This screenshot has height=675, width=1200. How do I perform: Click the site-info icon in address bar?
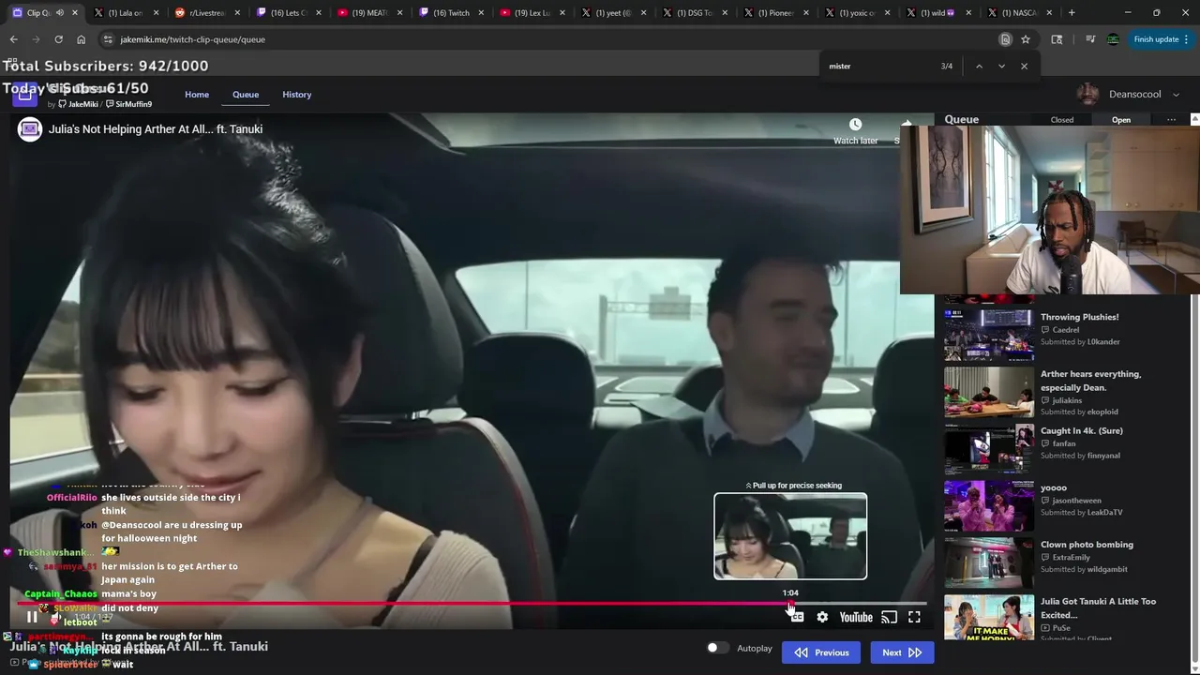click(108, 39)
